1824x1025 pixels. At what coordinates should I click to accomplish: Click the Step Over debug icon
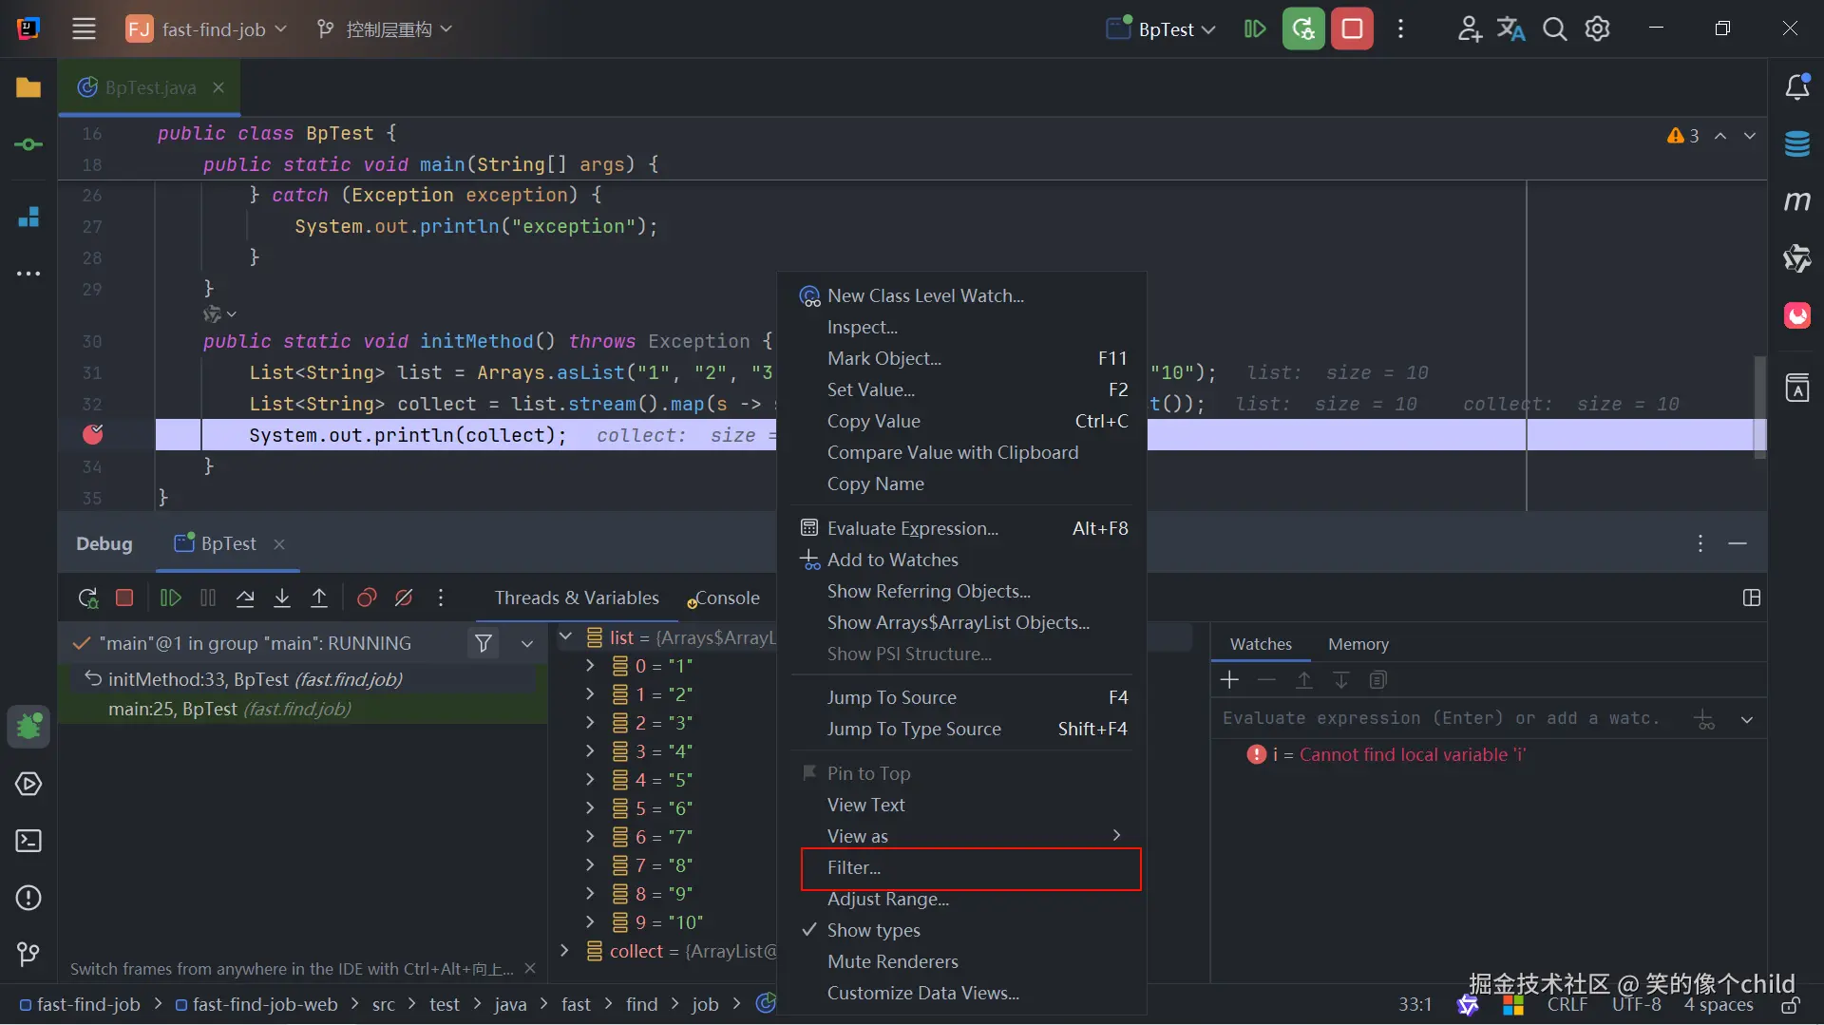(x=245, y=598)
